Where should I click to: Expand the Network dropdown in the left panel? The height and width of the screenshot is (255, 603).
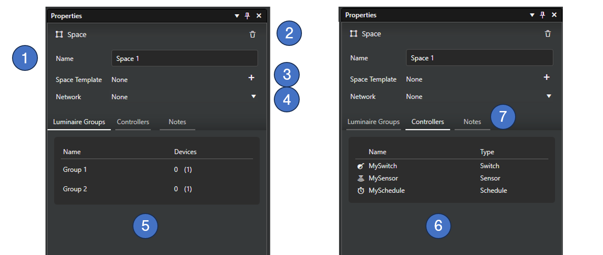(x=253, y=97)
